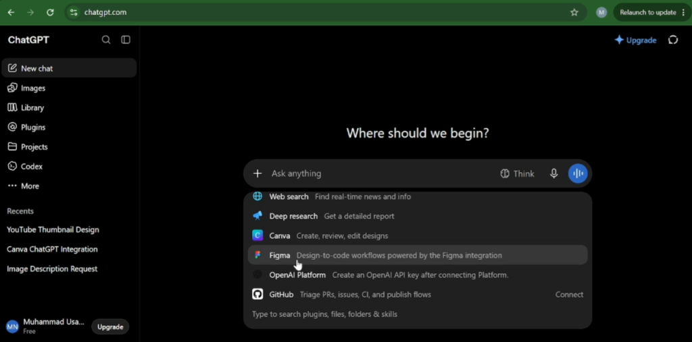
Task: Click the browser back arrow
Action: 11,12
